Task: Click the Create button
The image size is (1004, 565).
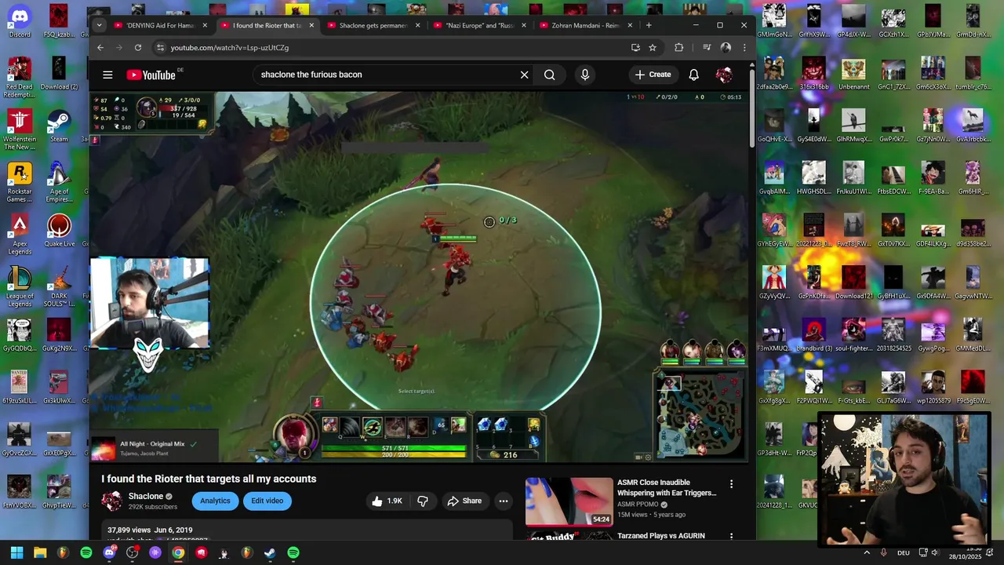Action: point(653,75)
